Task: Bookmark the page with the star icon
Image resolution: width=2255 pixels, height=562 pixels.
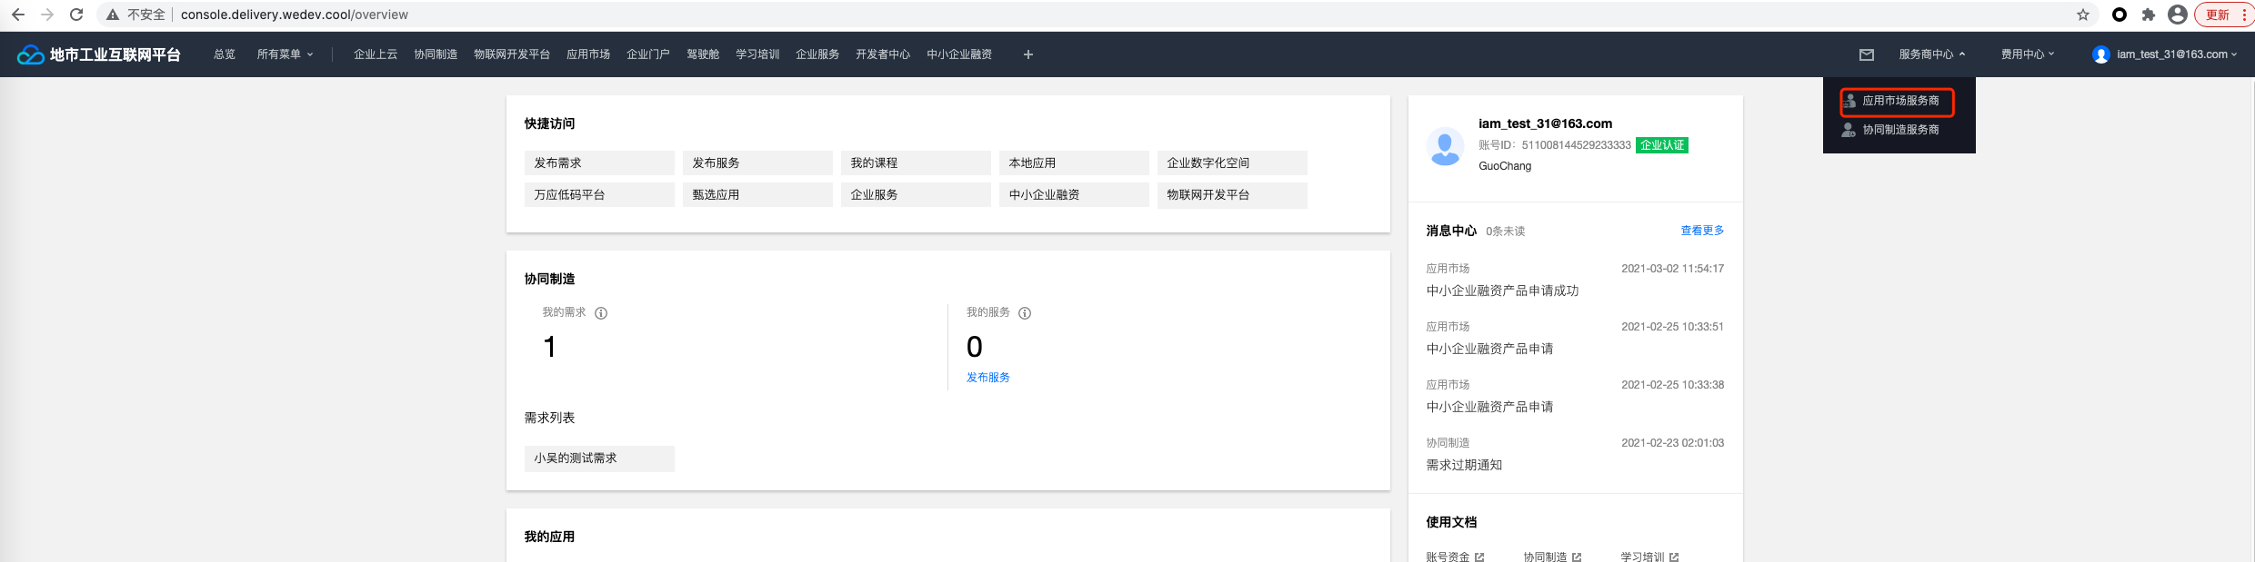Action: point(2083,15)
